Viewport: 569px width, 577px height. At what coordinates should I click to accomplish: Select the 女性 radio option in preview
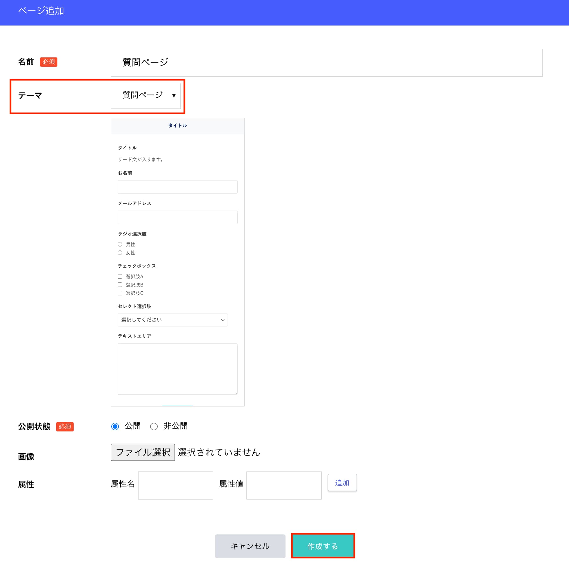click(x=120, y=253)
